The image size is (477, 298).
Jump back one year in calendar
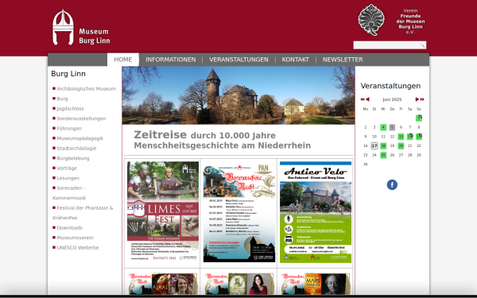pyautogui.click(x=363, y=99)
